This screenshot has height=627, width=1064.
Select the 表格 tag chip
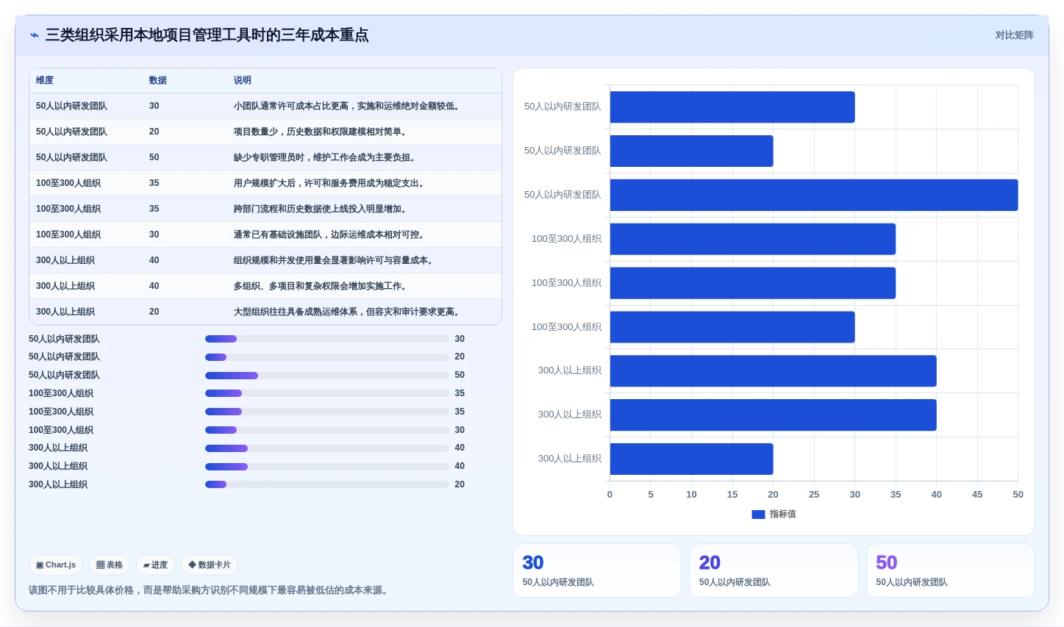110,565
